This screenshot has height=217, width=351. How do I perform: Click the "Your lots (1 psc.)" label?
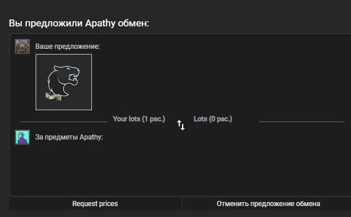[139, 119]
